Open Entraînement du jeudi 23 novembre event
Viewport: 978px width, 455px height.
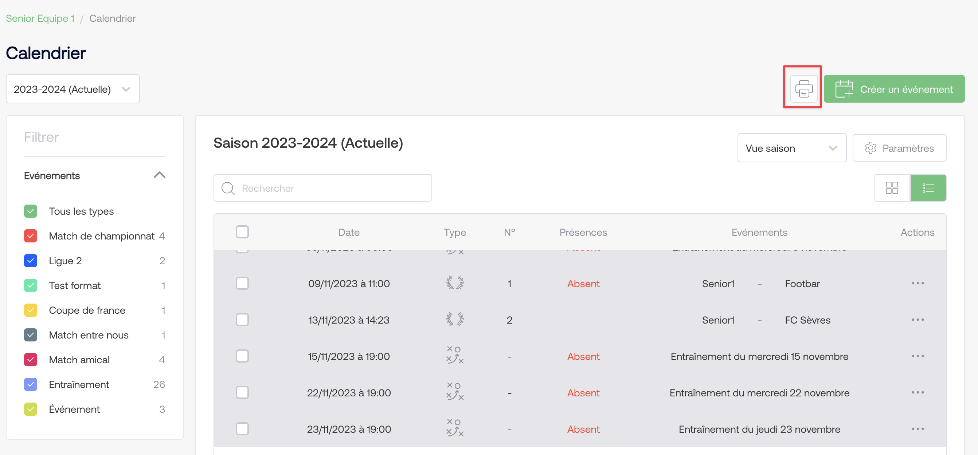coord(759,429)
